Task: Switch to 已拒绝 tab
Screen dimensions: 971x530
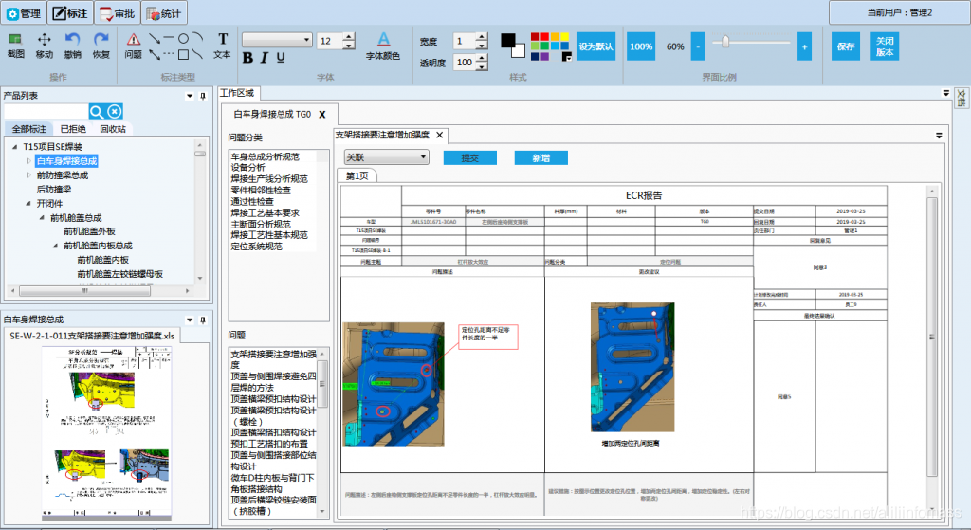Action: (73, 129)
